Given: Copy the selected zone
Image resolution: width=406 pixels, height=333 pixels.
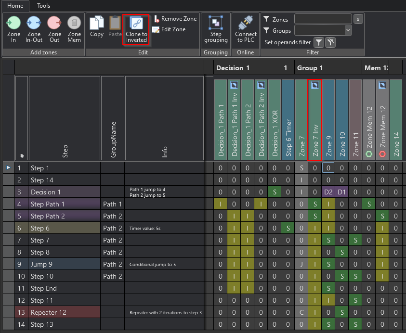Looking at the screenshot, I should coord(97,26).
